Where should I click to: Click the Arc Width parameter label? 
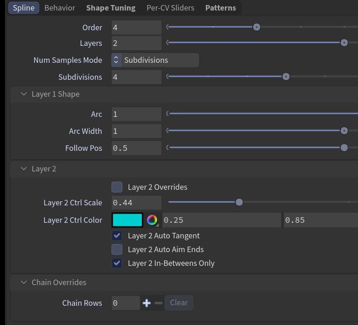pos(85,131)
